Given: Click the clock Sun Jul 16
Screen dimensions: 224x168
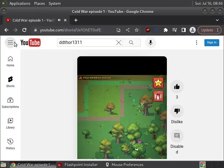Looking at the screenshot, I should point(209,3).
